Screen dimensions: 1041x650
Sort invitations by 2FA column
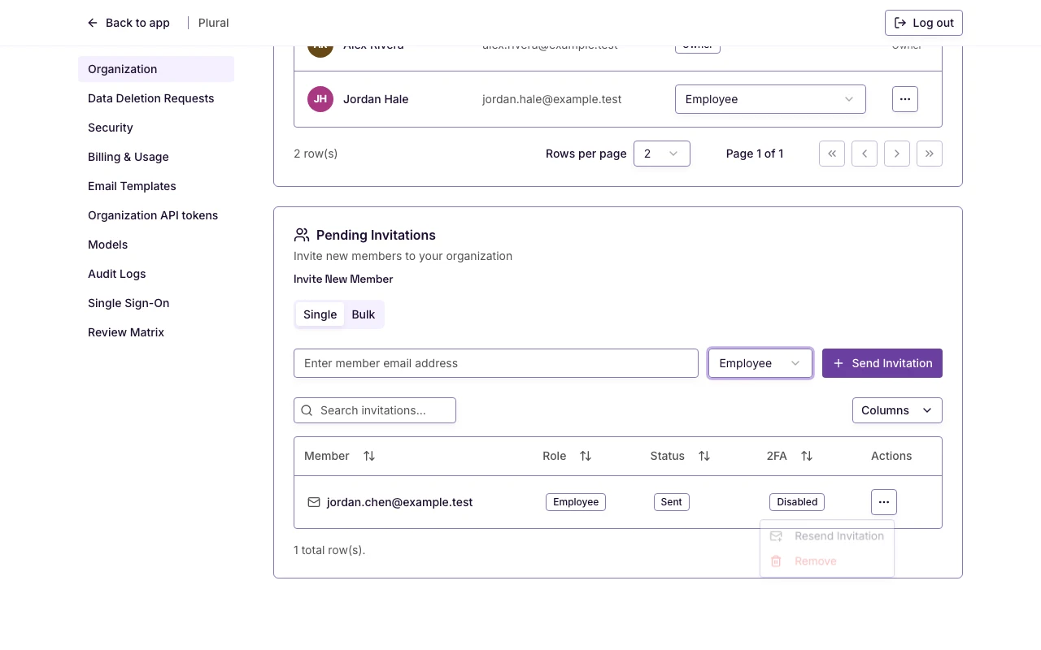point(807,456)
